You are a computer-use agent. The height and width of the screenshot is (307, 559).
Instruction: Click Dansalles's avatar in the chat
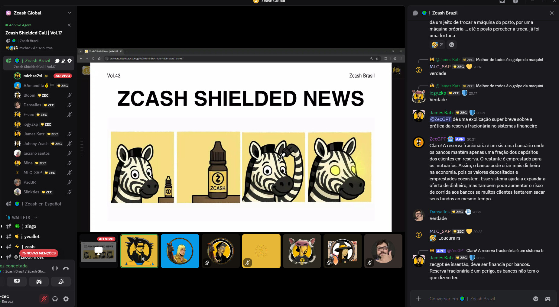pyautogui.click(x=419, y=215)
